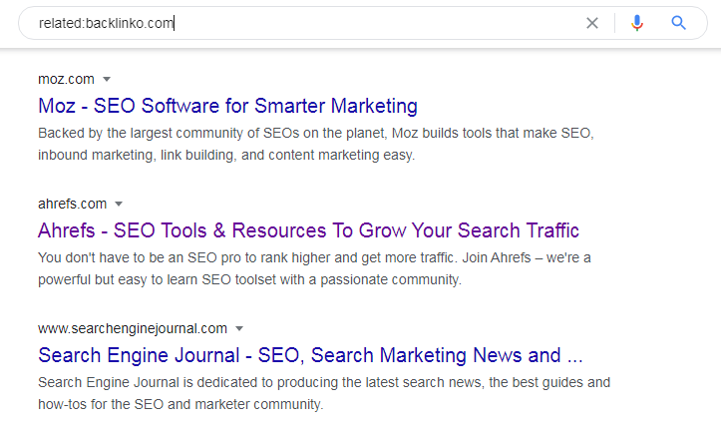This screenshot has height=432, width=721.
Task: Expand the dropdown arrow next to ahrefs.com
Action: coord(119,204)
